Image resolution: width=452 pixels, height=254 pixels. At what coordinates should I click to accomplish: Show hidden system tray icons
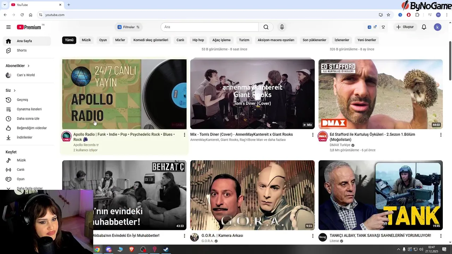point(399,249)
